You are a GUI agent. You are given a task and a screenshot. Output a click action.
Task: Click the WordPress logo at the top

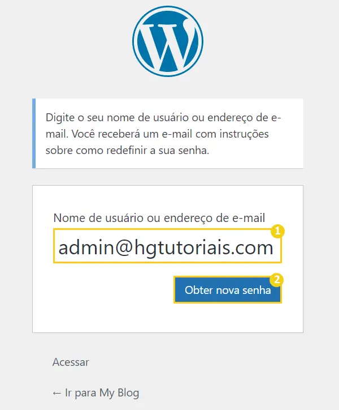pyautogui.click(x=168, y=41)
